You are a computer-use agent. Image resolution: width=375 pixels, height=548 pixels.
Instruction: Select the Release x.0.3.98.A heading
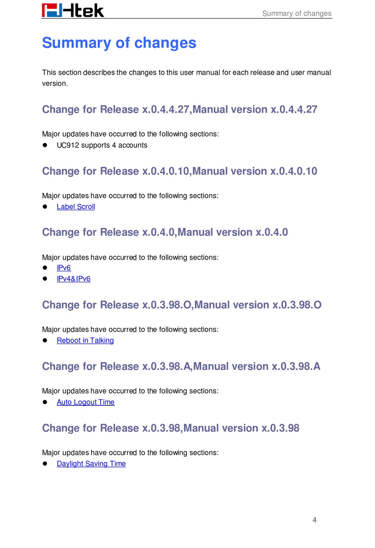click(x=181, y=367)
